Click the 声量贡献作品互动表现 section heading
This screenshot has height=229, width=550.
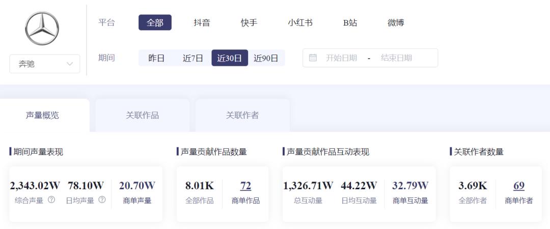tap(328, 151)
